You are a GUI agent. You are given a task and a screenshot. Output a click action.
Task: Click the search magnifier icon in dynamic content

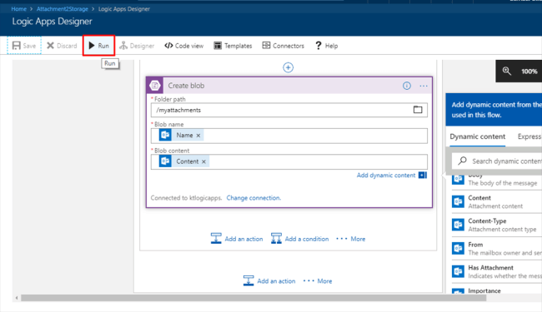463,161
